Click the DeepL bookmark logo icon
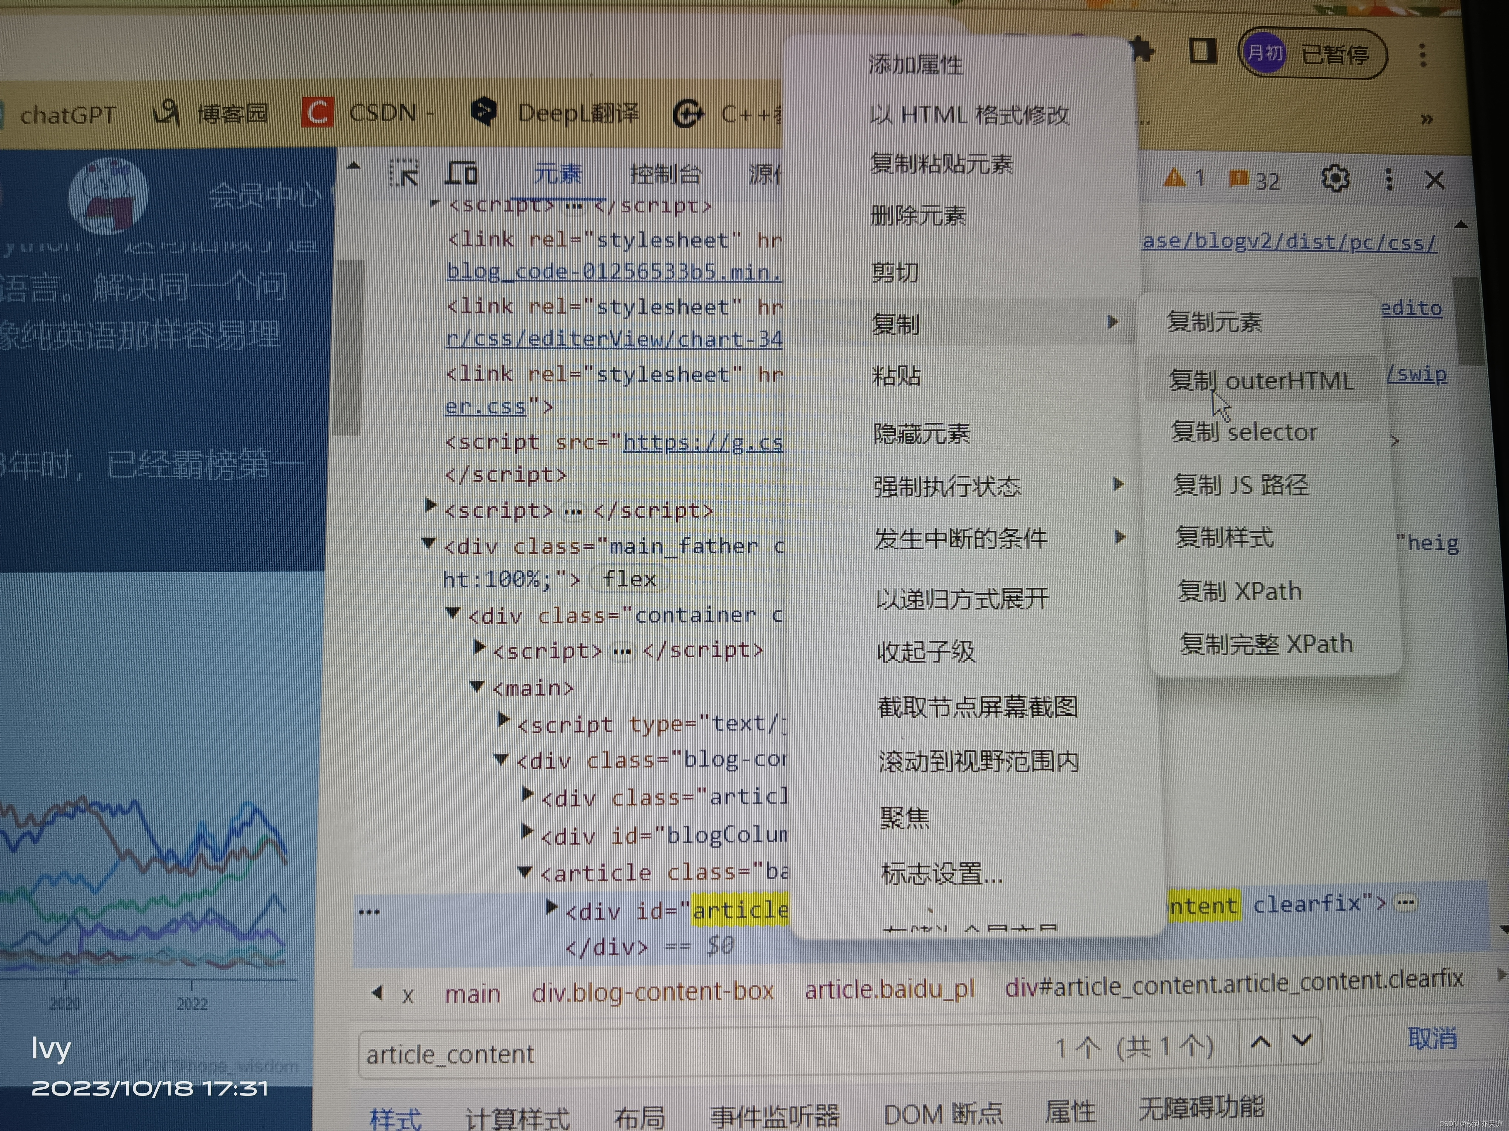 (484, 111)
